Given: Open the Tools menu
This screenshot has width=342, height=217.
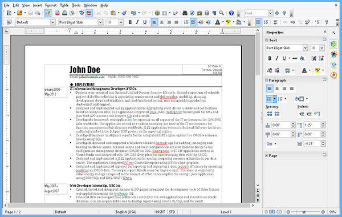Looking at the screenshot, I should [76, 5].
